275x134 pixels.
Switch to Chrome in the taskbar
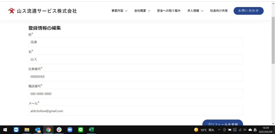[48, 130]
